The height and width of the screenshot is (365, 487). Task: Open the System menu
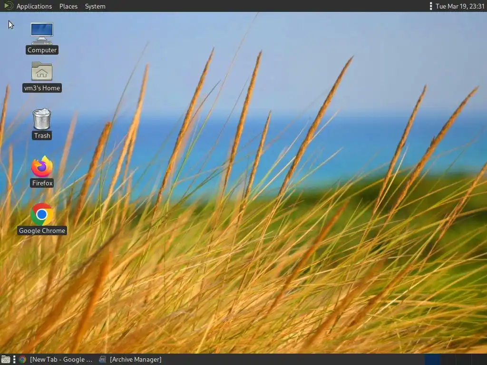coord(95,6)
